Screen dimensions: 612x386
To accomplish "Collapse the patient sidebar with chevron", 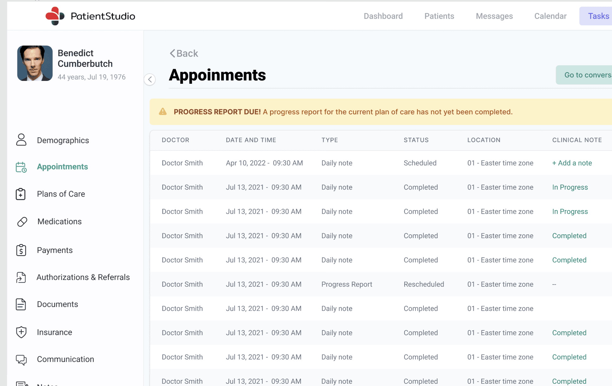I will pos(150,79).
